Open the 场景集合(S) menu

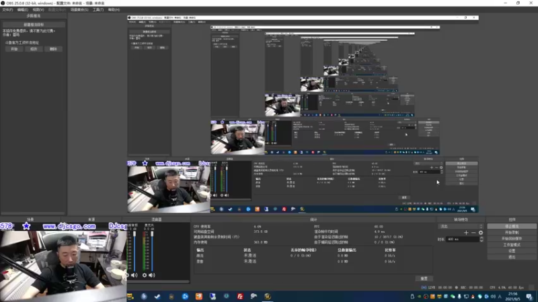(79, 9)
